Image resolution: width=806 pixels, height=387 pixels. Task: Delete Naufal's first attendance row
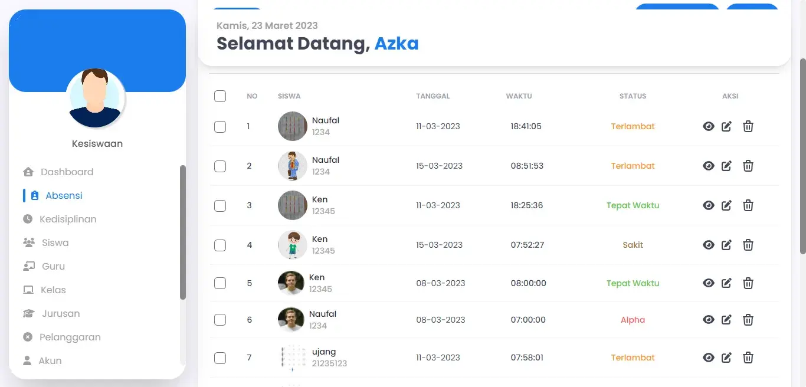[x=748, y=126]
